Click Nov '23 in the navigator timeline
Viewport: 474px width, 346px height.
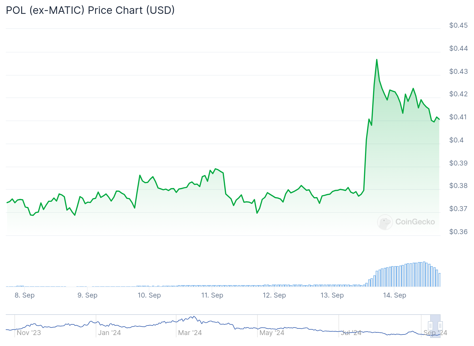click(29, 333)
